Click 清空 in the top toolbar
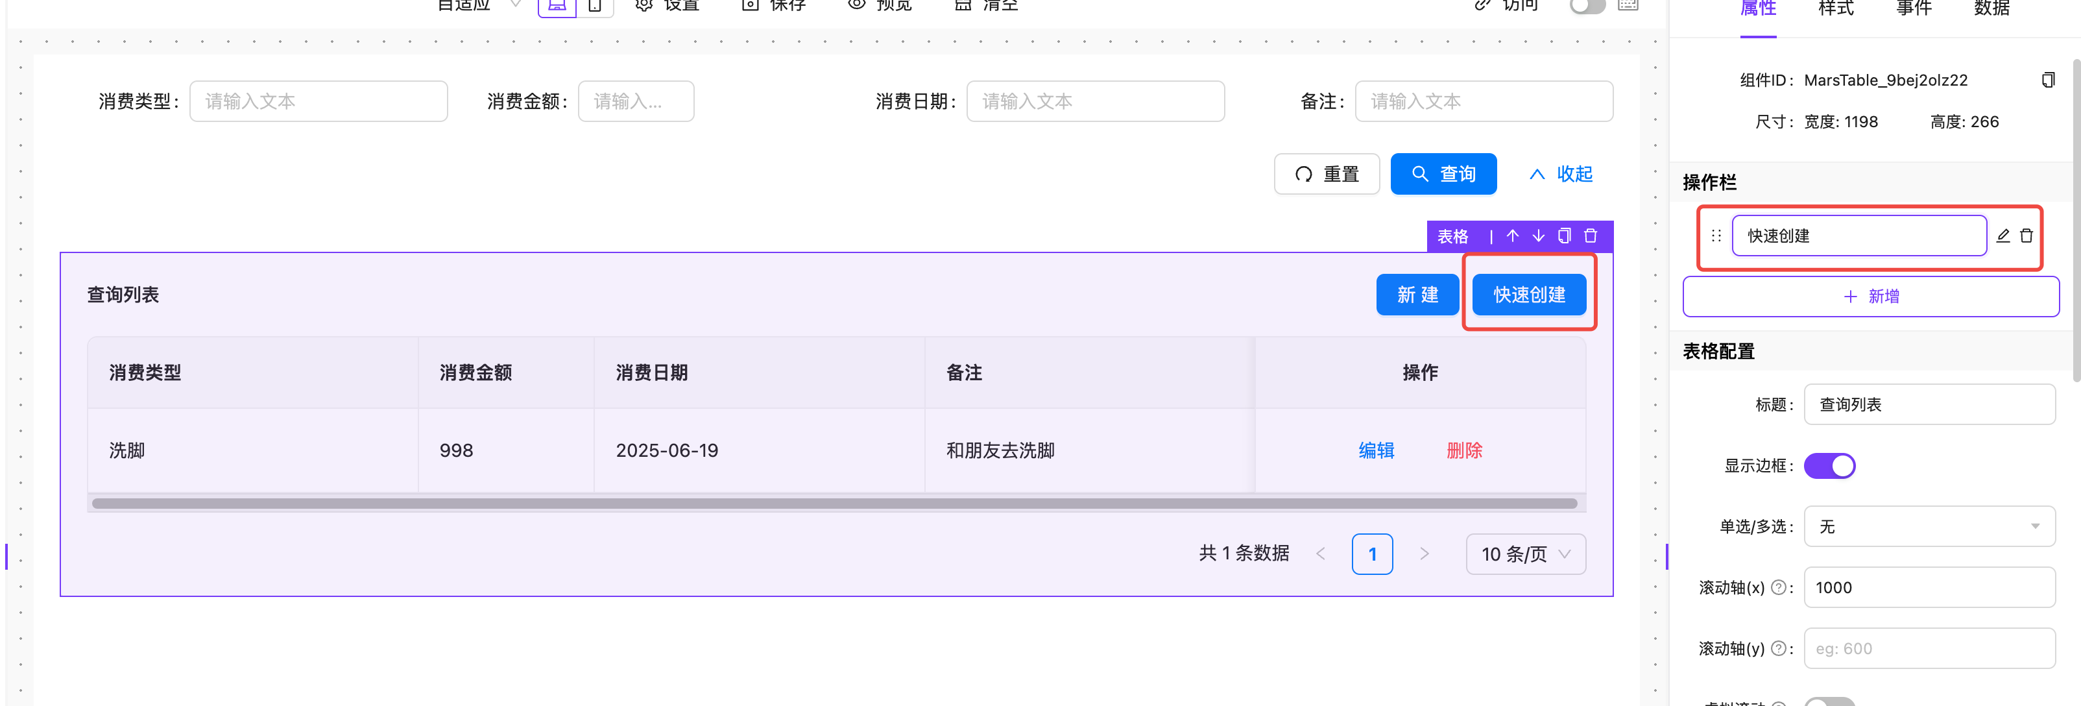Image resolution: width=2081 pixels, height=706 pixels. [x=987, y=6]
